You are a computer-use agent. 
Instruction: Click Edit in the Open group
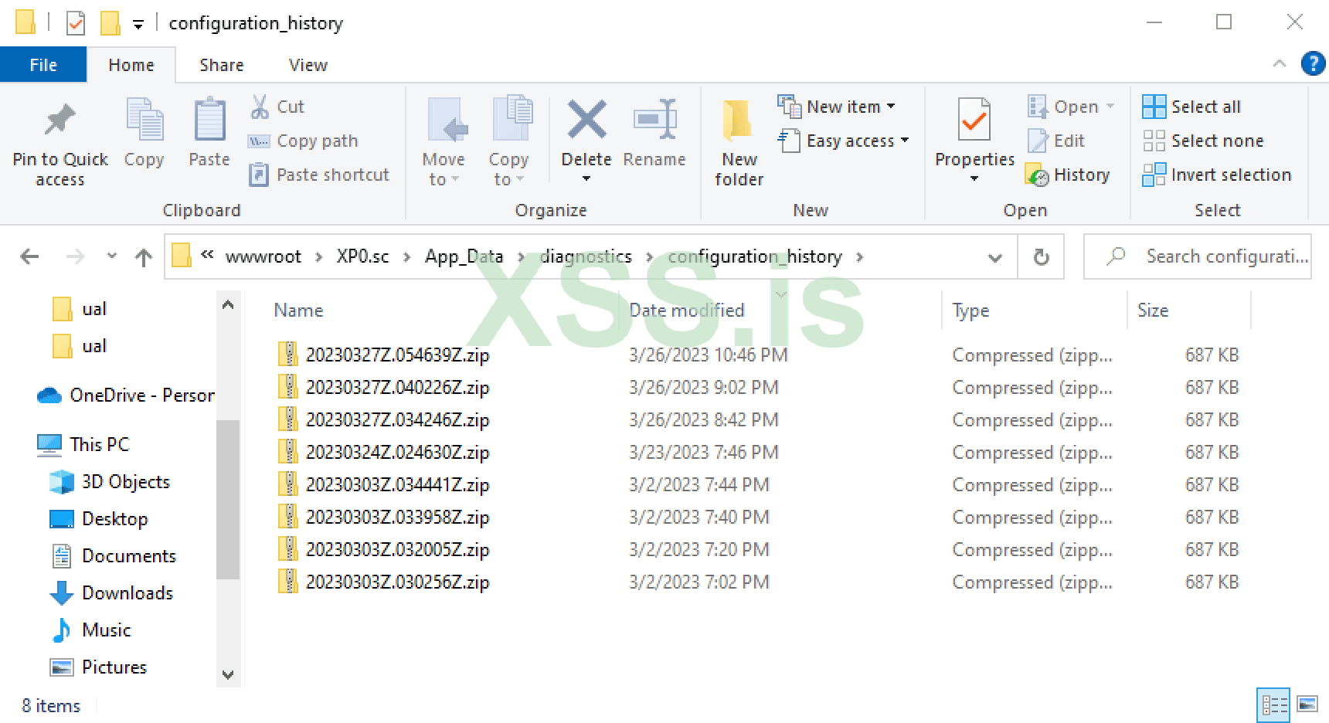click(x=1056, y=141)
